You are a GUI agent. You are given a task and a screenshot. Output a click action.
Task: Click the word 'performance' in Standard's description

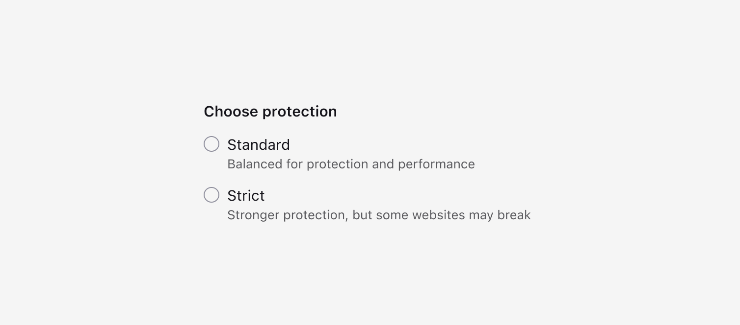tap(436, 164)
